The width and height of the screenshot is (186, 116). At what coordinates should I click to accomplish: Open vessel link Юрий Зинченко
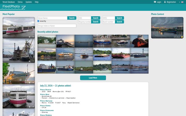pos(73,103)
